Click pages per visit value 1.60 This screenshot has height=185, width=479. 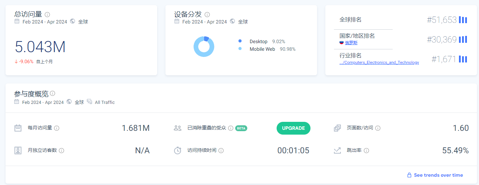[x=461, y=128]
